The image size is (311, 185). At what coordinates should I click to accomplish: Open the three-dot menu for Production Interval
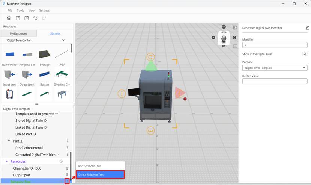(x=67, y=148)
